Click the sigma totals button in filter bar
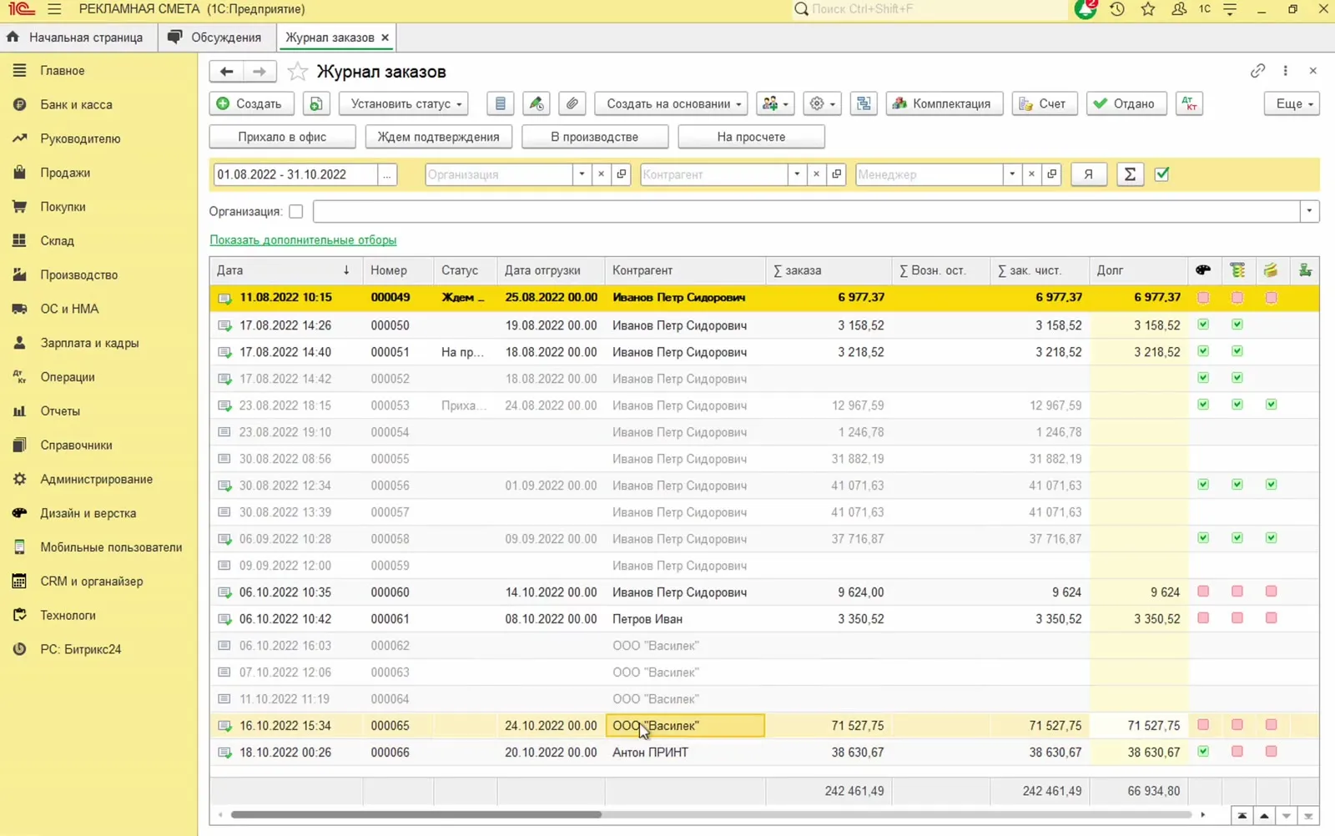Screen dimensions: 1335x836 [1130, 174]
